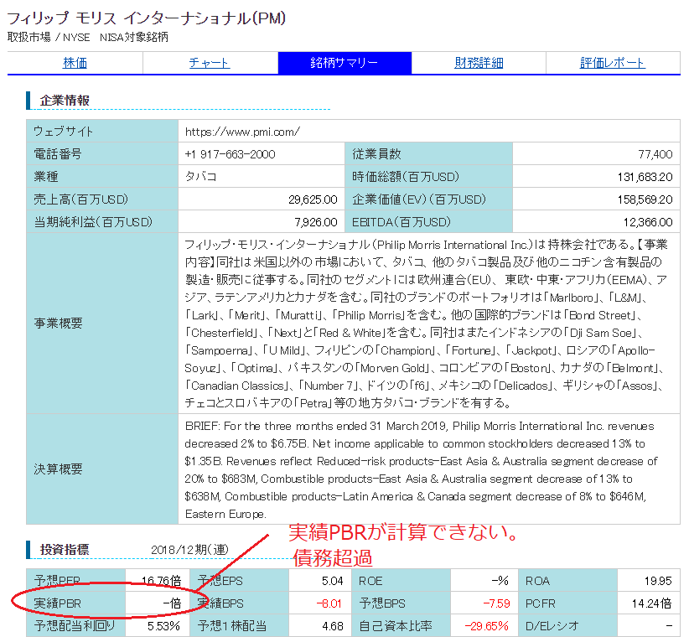Viewport: 689px width, 637px height.
Task: Click the 業種 value タバコ
Action: [201, 177]
